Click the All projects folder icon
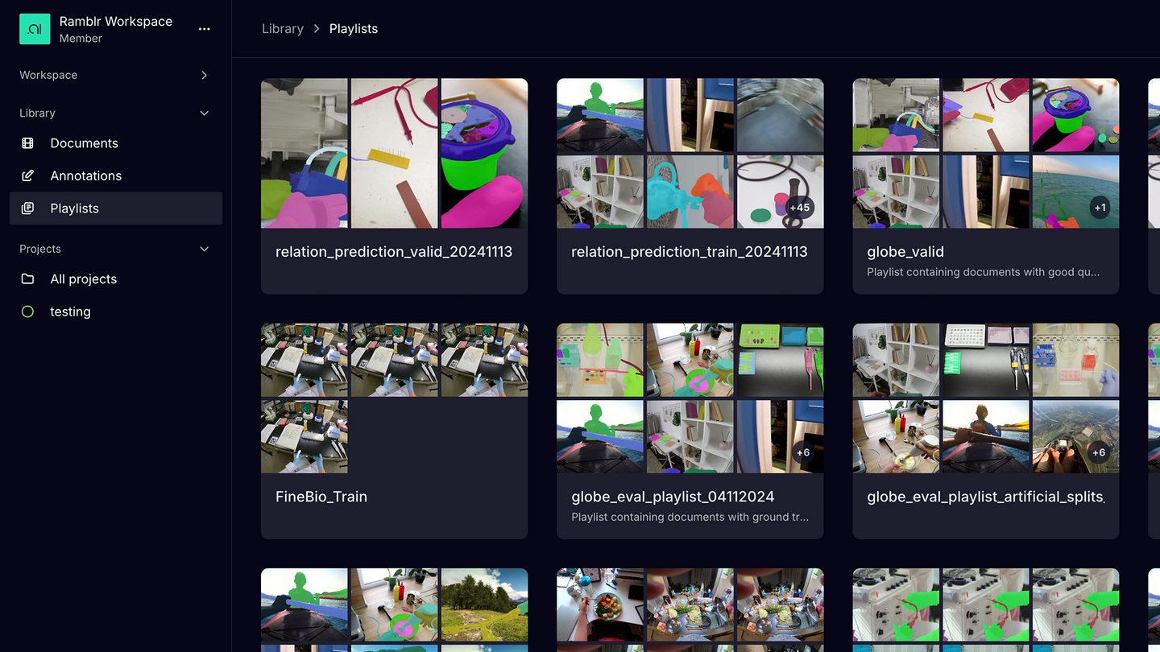The height and width of the screenshot is (652, 1160). tap(28, 279)
